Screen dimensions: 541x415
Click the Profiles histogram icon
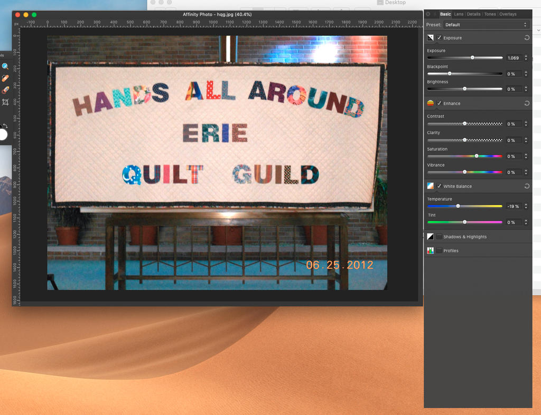tap(431, 250)
